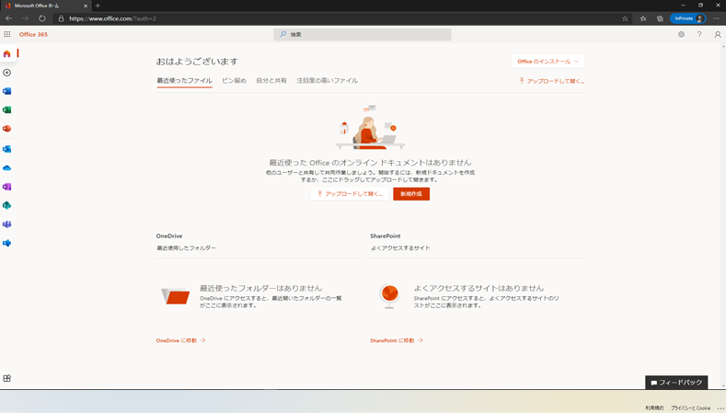Screen dimensions: 726x413
Task: Follow the OneDrive に移動 link
Action: point(180,340)
